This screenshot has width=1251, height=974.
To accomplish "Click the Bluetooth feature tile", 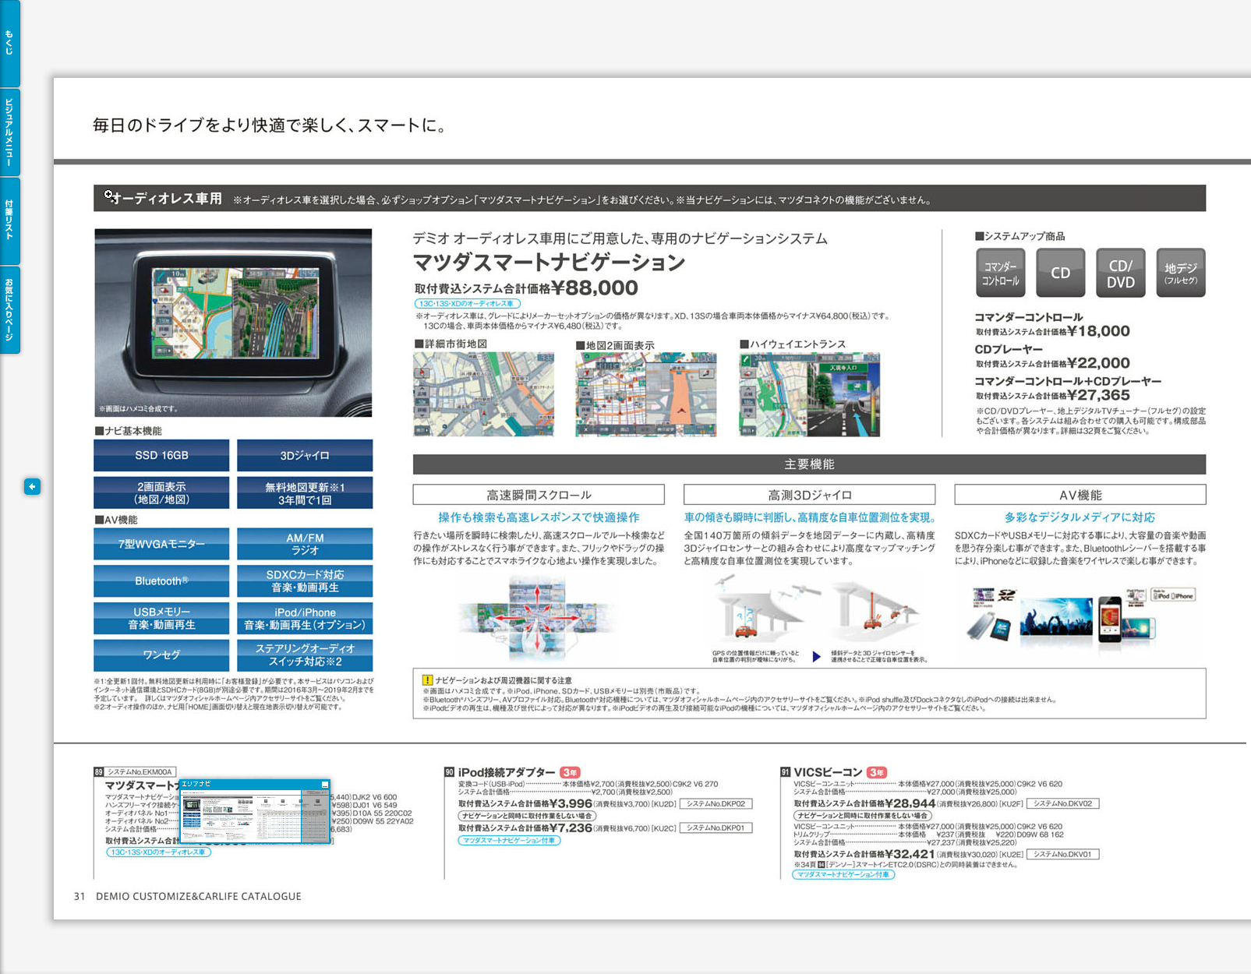I will (x=161, y=581).
